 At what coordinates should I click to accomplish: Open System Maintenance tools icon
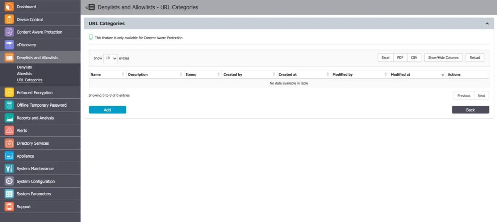9,168
